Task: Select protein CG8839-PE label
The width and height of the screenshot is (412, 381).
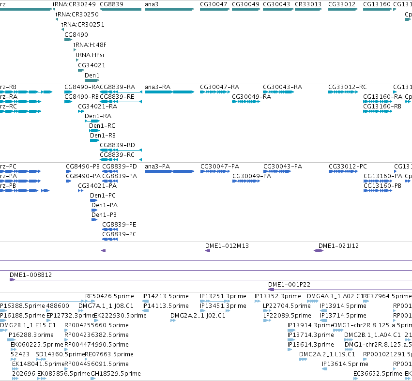Action: (119, 225)
